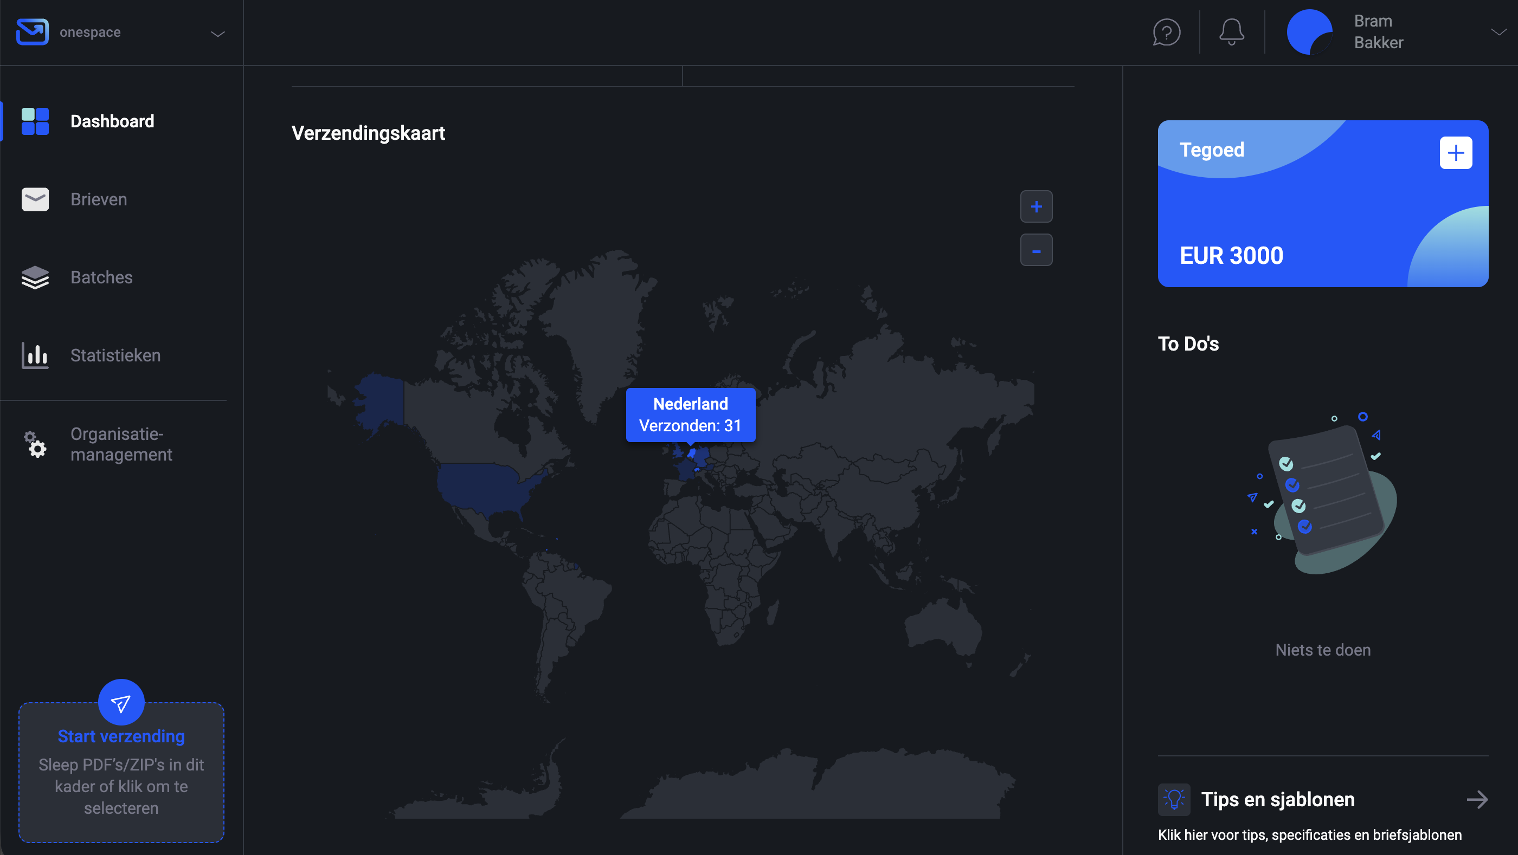Open the Dashboard from the sidebar

(x=112, y=121)
